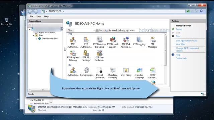
Task: Click View Application Pools link
Action: [187, 41]
